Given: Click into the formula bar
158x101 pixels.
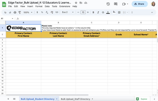Looking at the screenshot, I should [x=88, y=19].
